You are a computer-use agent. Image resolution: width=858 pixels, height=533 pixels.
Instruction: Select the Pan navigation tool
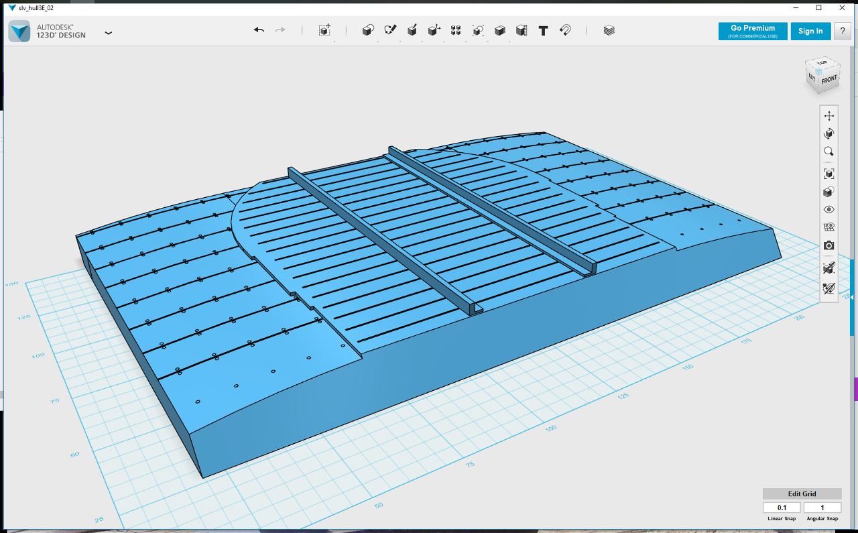829,115
